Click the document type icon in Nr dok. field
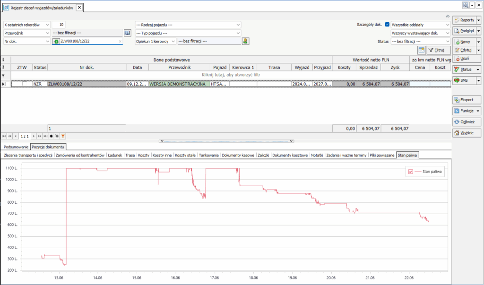The width and height of the screenshot is (484, 285). (56, 42)
